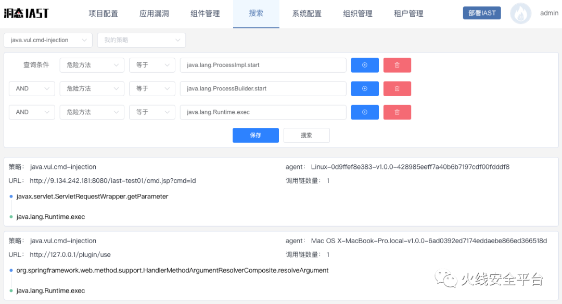The width and height of the screenshot is (562, 304).
Task: Open the 等于 operator dropdown in third row
Action: 152,112
